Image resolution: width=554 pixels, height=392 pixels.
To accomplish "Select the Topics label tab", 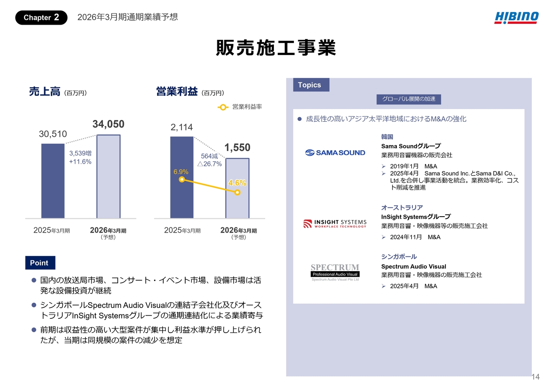I will coord(311,85).
